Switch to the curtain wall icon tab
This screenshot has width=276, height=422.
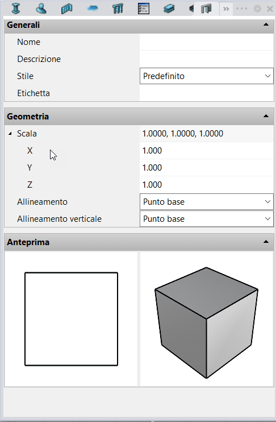[66, 9]
